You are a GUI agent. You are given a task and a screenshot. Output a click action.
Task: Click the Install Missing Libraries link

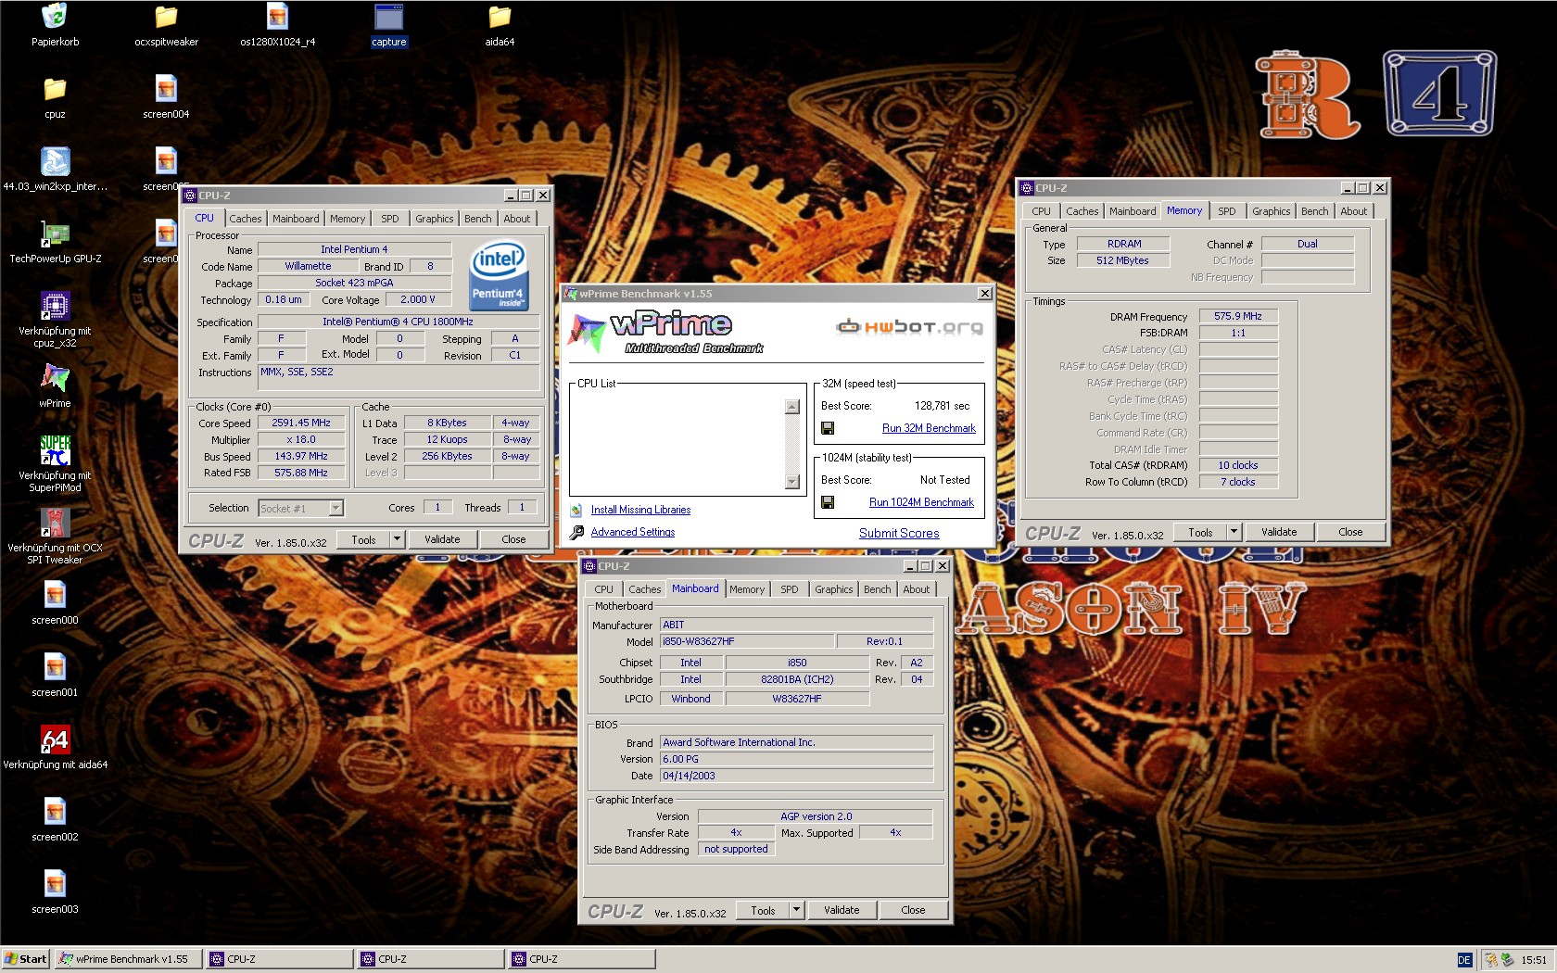coord(640,510)
